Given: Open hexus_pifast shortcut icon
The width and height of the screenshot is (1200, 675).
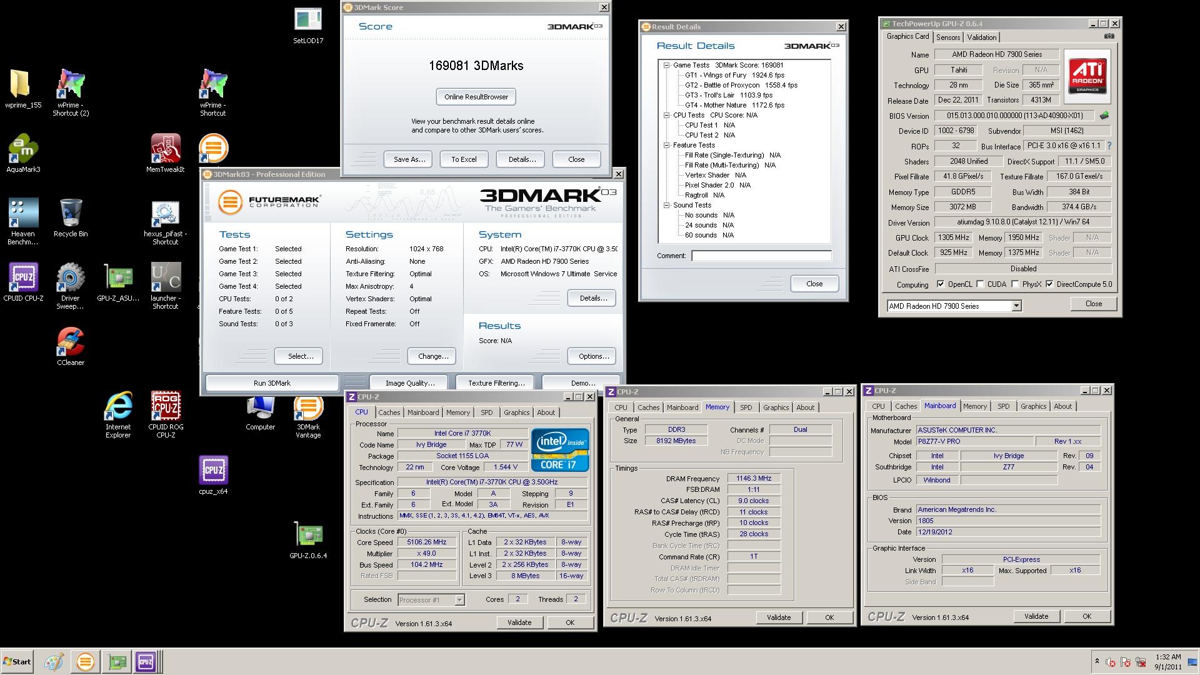Looking at the screenshot, I should coord(165,222).
